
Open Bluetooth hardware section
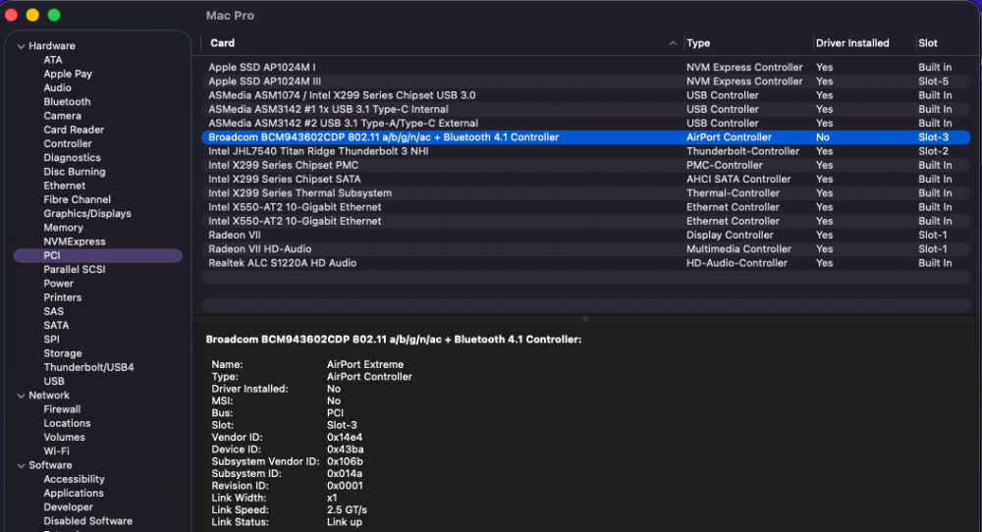point(67,102)
